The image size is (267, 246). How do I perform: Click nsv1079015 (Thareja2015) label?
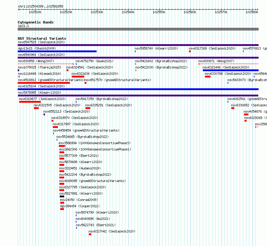point(40,67)
